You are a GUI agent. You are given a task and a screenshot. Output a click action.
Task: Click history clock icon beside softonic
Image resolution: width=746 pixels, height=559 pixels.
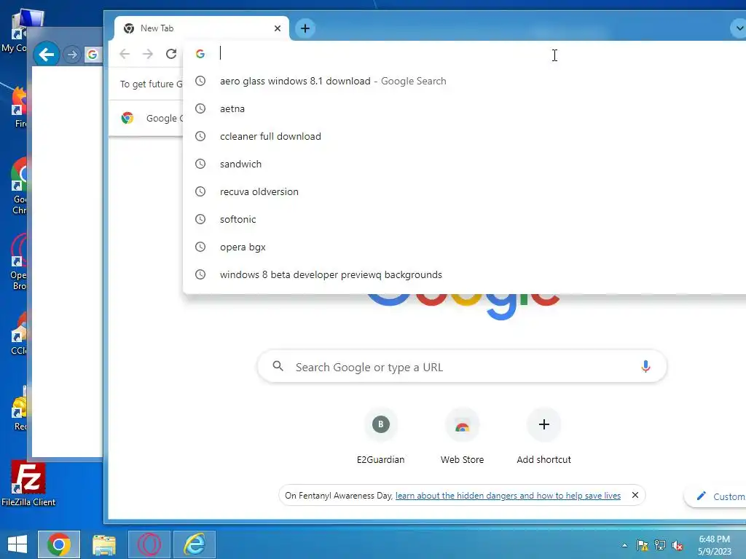201,219
